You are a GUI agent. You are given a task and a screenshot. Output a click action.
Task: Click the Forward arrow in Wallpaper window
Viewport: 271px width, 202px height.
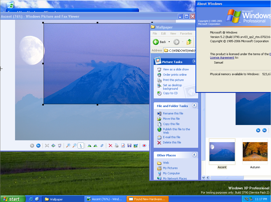(176, 42)
